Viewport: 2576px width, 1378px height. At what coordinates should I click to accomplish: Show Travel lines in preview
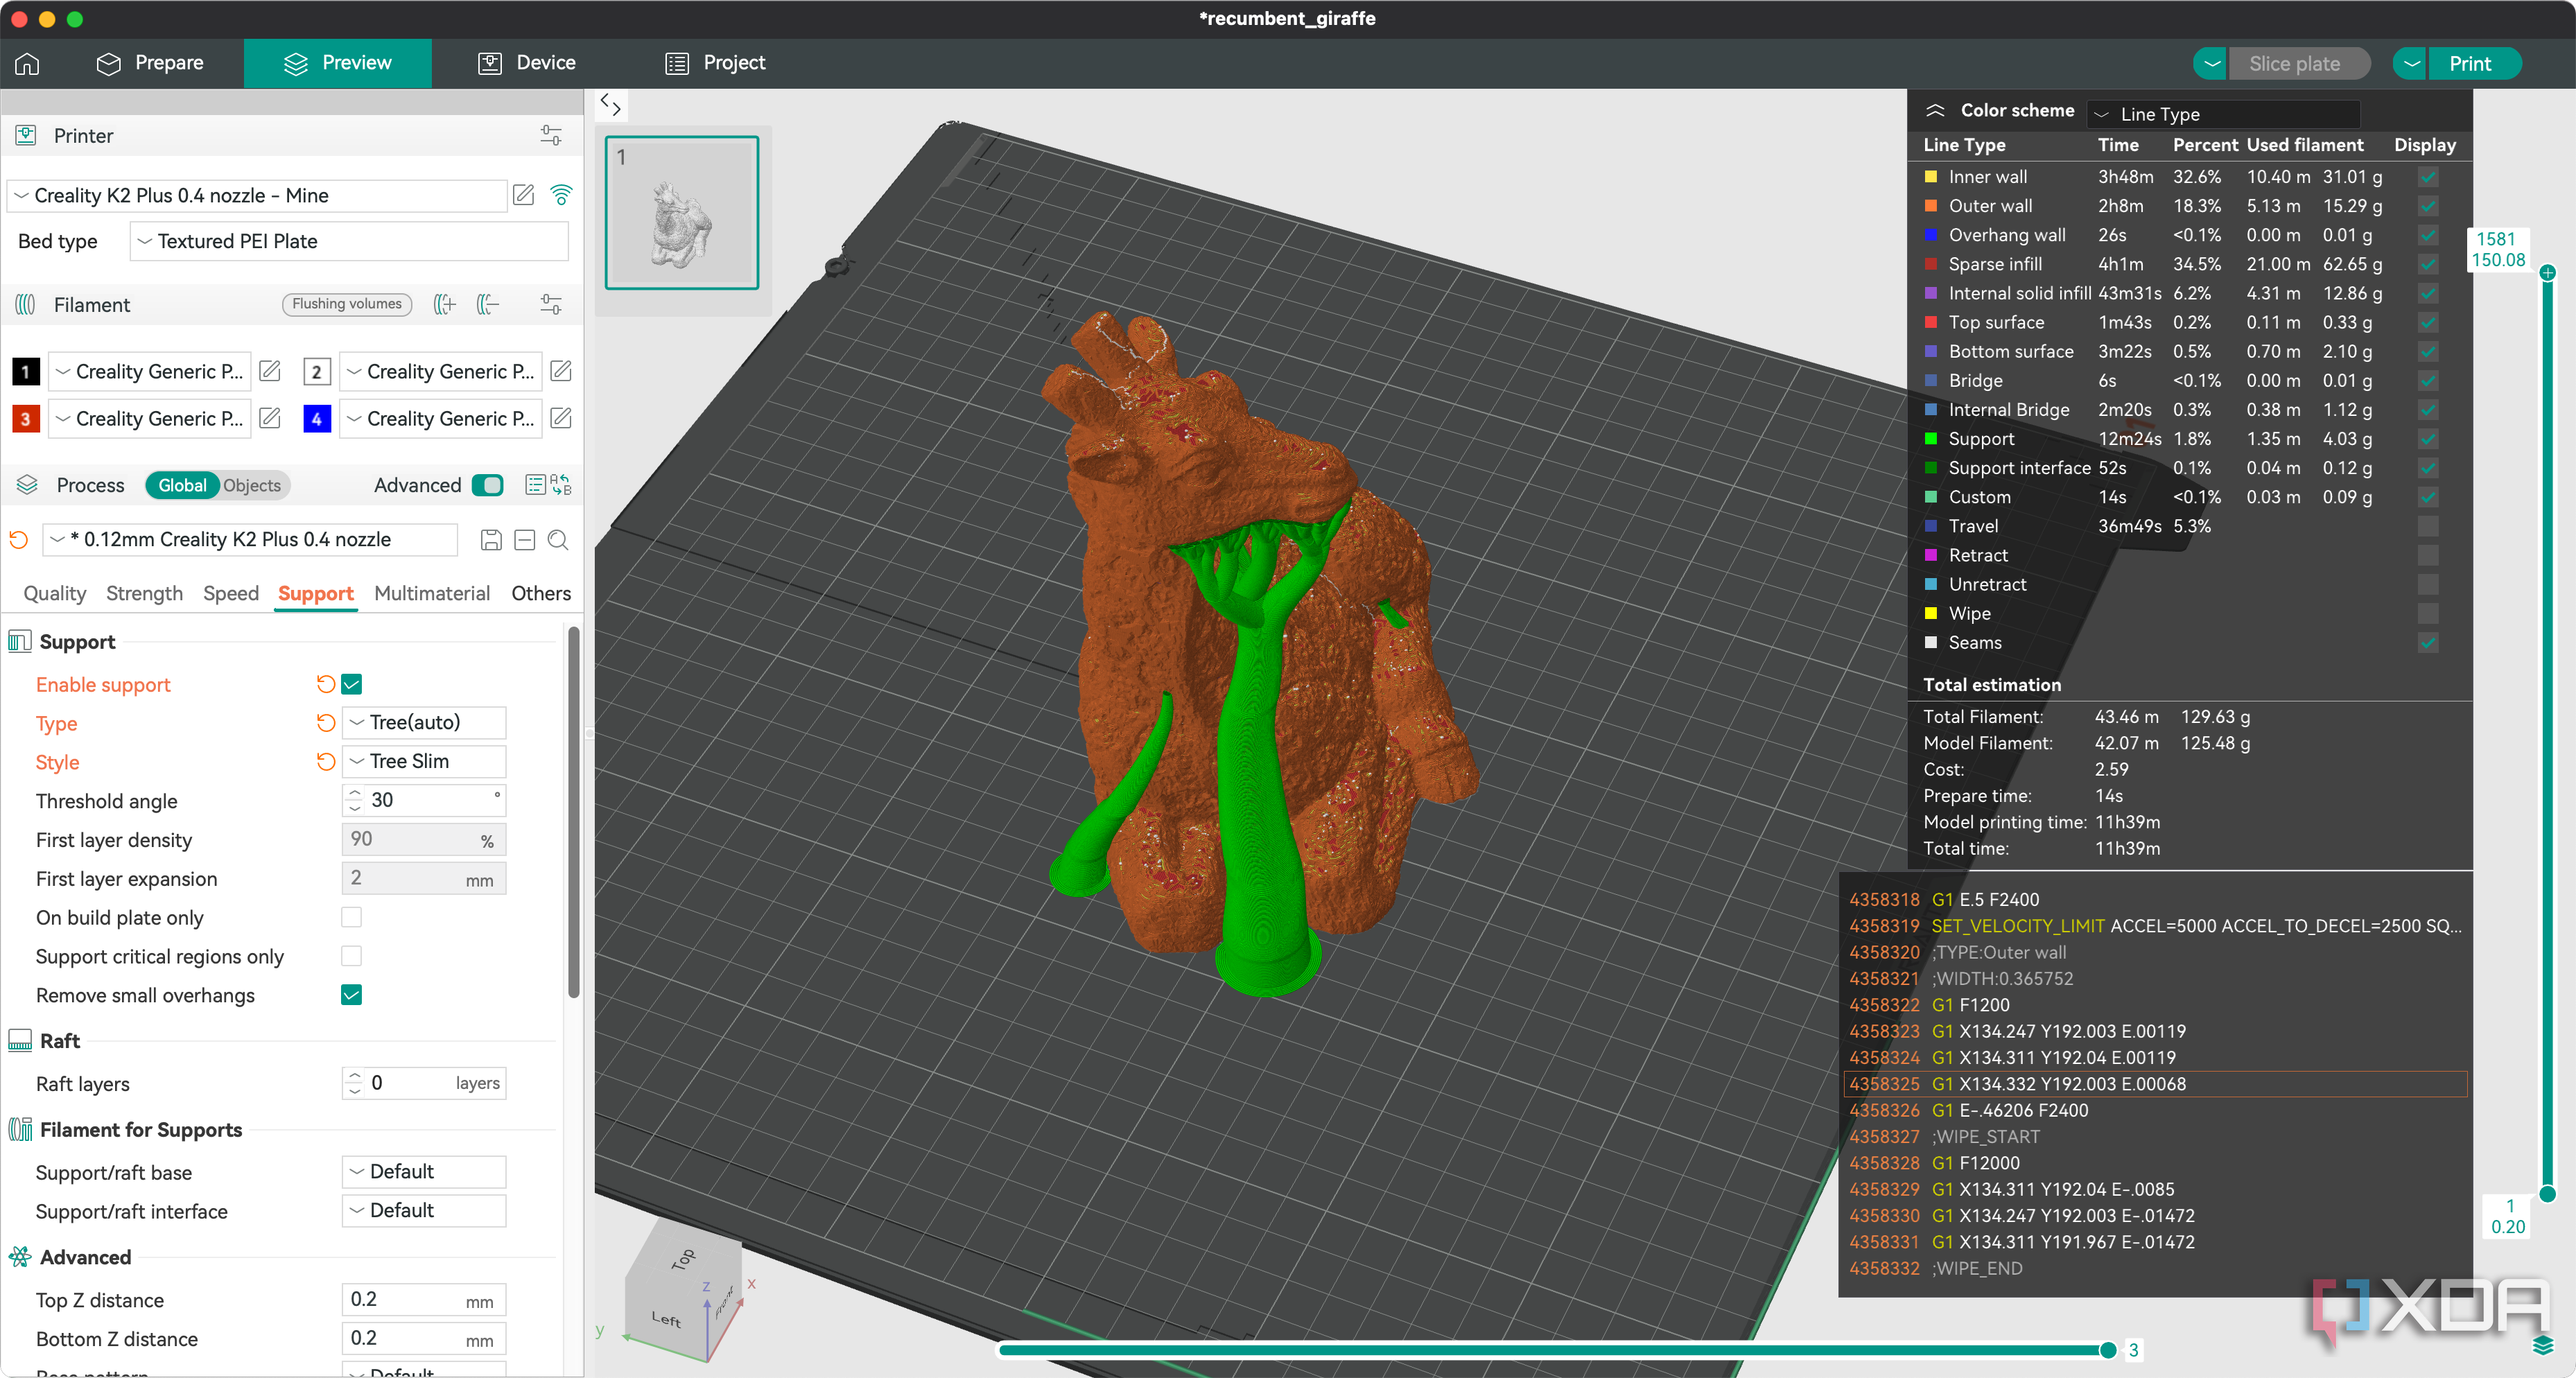coord(2428,526)
